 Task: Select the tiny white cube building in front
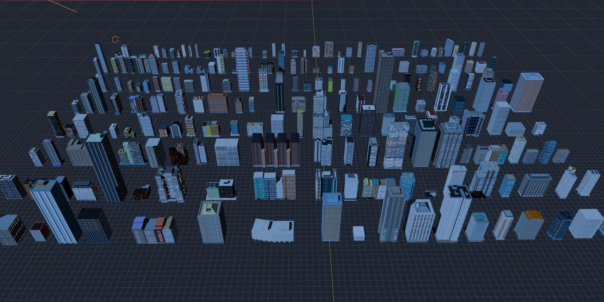(359, 233)
